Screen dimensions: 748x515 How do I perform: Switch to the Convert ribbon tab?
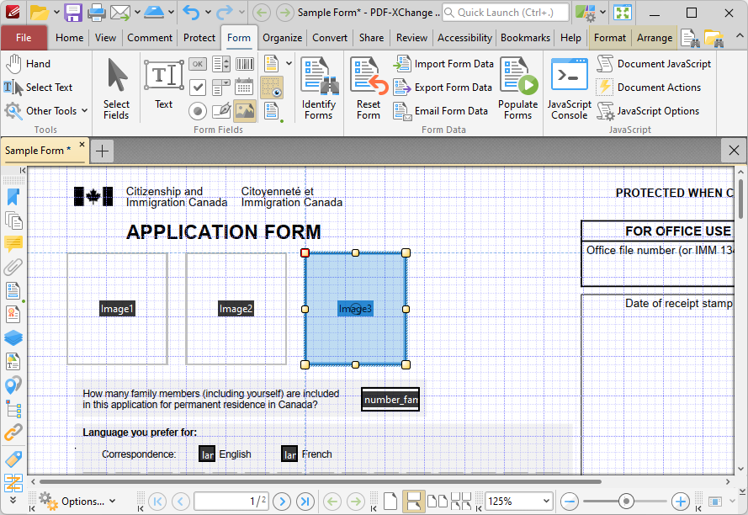[330, 38]
